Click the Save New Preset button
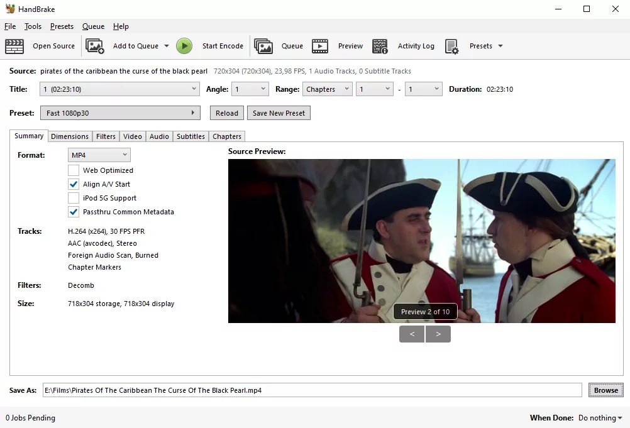This screenshot has width=630, height=428. pyautogui.click(x=279, y=113)
